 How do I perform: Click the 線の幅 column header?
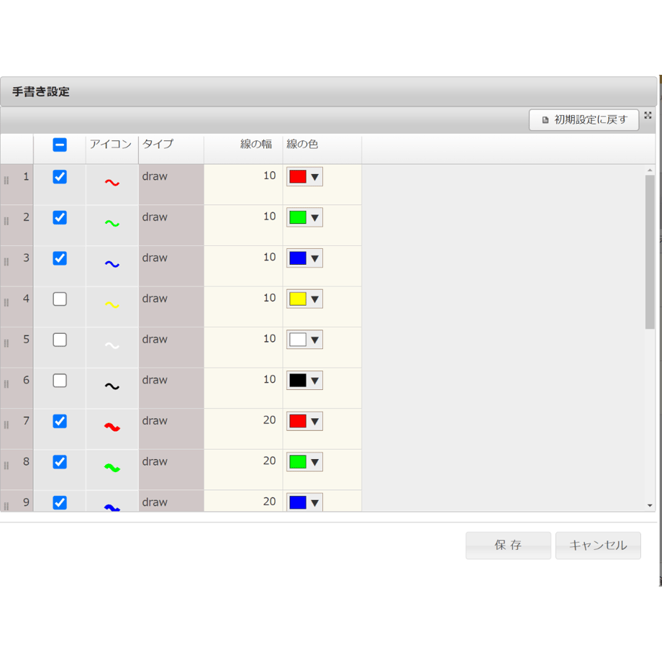[x=243, y=149]
